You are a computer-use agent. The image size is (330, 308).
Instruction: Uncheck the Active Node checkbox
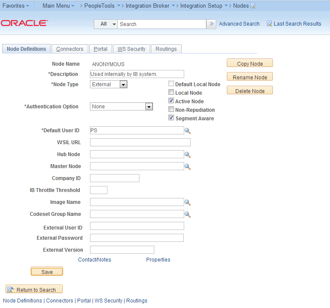coord(171,101)
